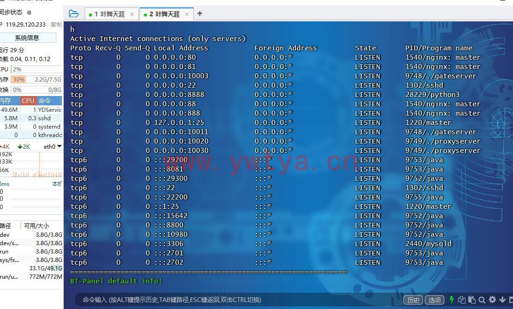Viewport: 513px width, 309px height.
Task: Focus the 命令输入 command input field
Action: [233, 300]
